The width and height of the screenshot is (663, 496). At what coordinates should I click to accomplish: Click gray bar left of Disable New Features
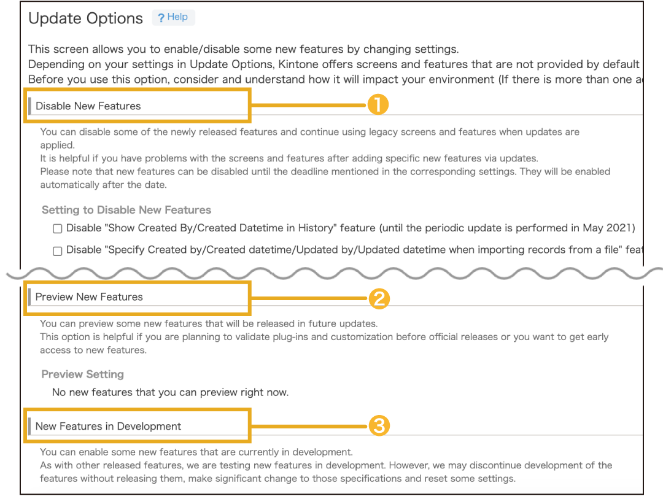pos(29,106)
